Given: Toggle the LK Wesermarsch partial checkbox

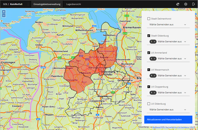Looking at the screenshot, I should [x=149, y=70].
